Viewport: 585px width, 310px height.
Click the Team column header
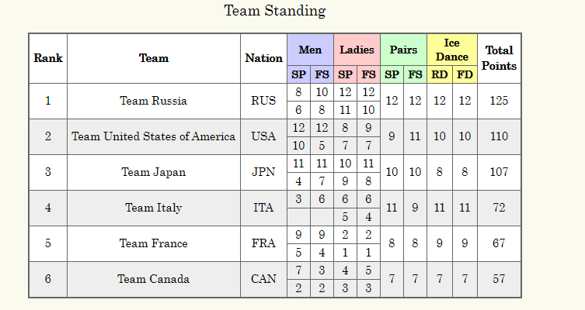154,58
